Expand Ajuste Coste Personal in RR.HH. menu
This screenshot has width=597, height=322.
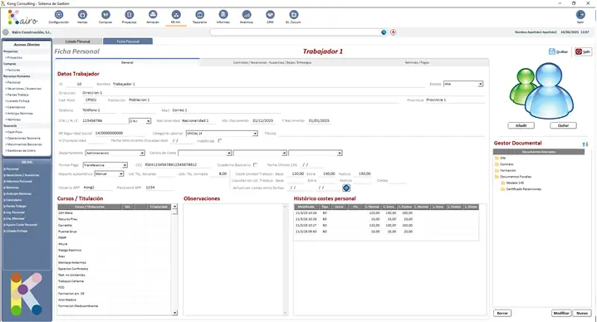[x=21, y=225]
